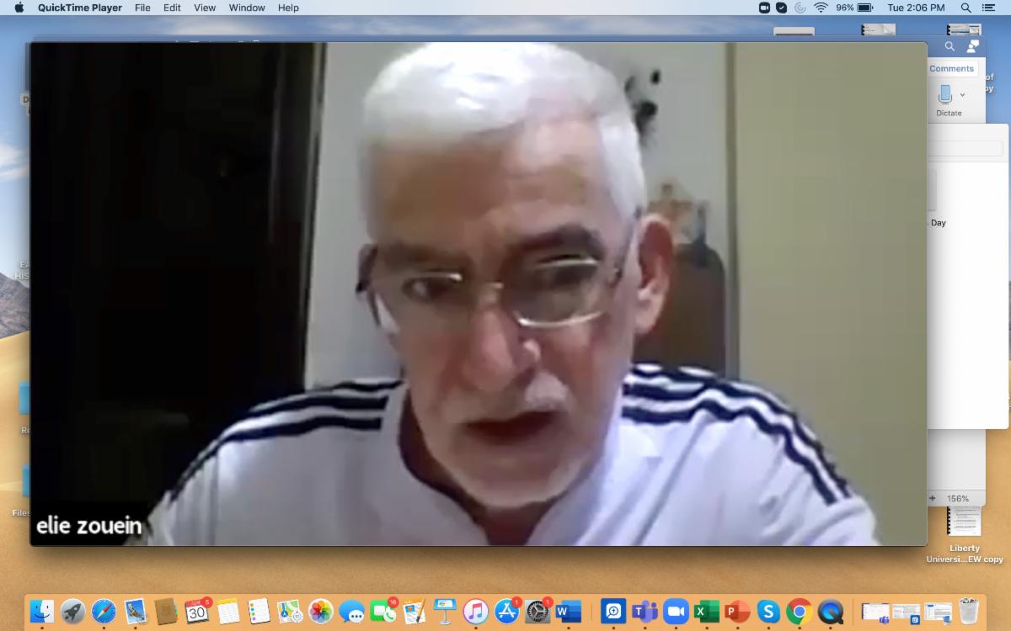This screenshot has width=1011, height=631.
Task: Open Music note icon in dock
Action: pyautogui.click(x=476, y=612)
